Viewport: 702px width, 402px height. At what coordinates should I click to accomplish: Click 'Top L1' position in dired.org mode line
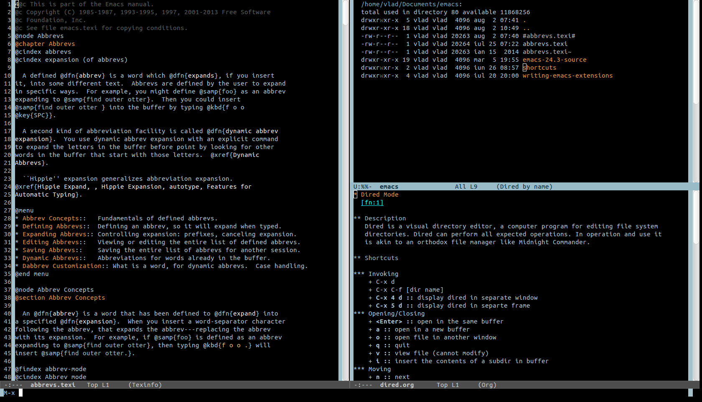pos(448,385)
